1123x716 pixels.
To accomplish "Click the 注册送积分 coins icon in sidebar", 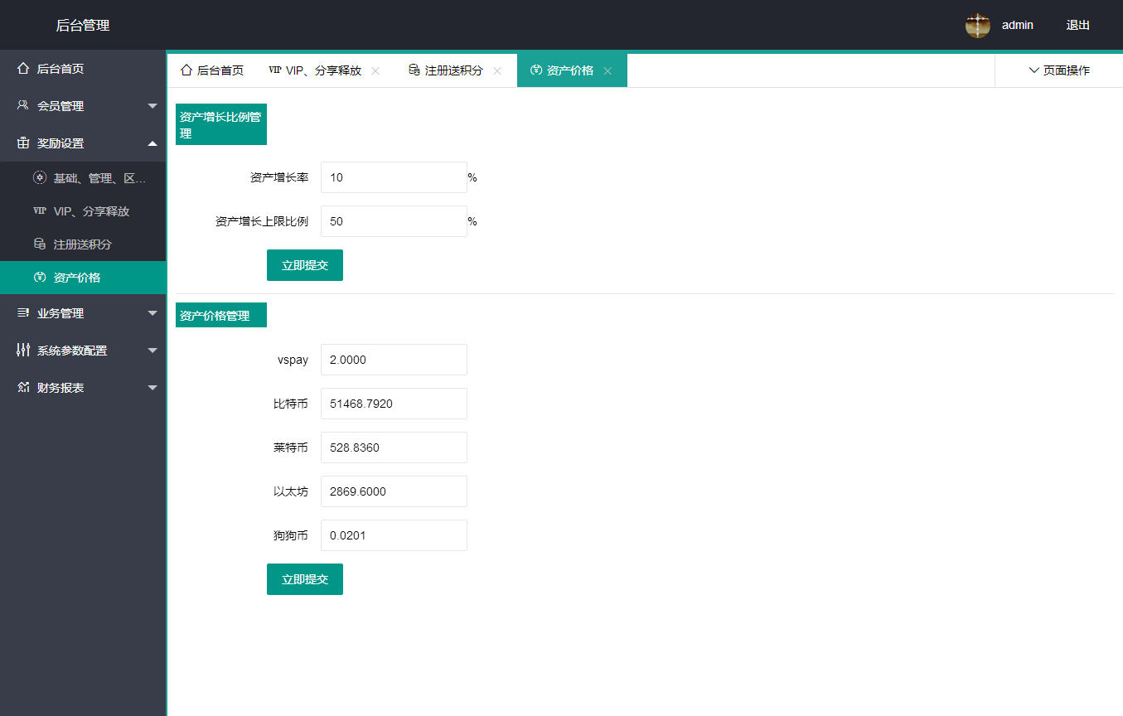I will 40,244.
